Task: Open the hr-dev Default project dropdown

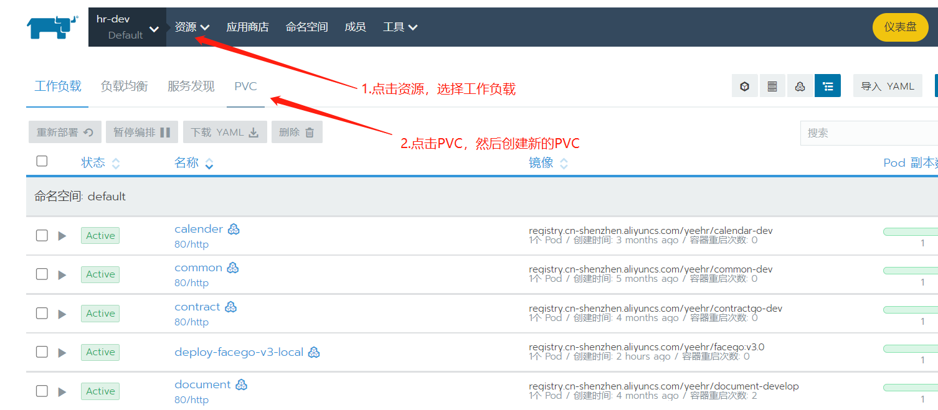Action: click(x=127, y=27)
